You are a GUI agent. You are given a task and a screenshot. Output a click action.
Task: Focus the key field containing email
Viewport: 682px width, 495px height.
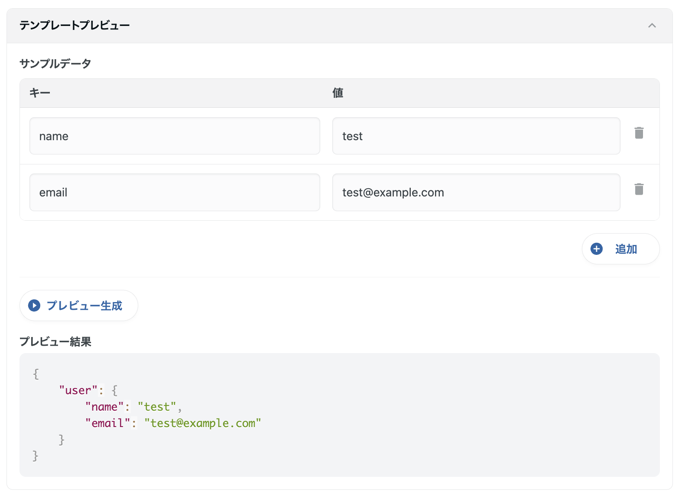point(175,193)
